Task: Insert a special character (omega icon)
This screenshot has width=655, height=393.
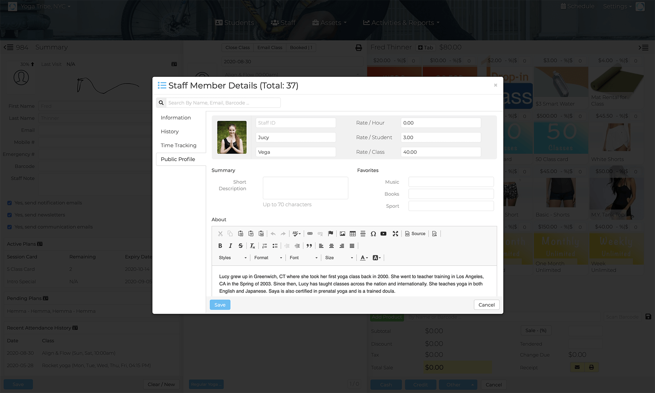Action: [x=373, y=234]
